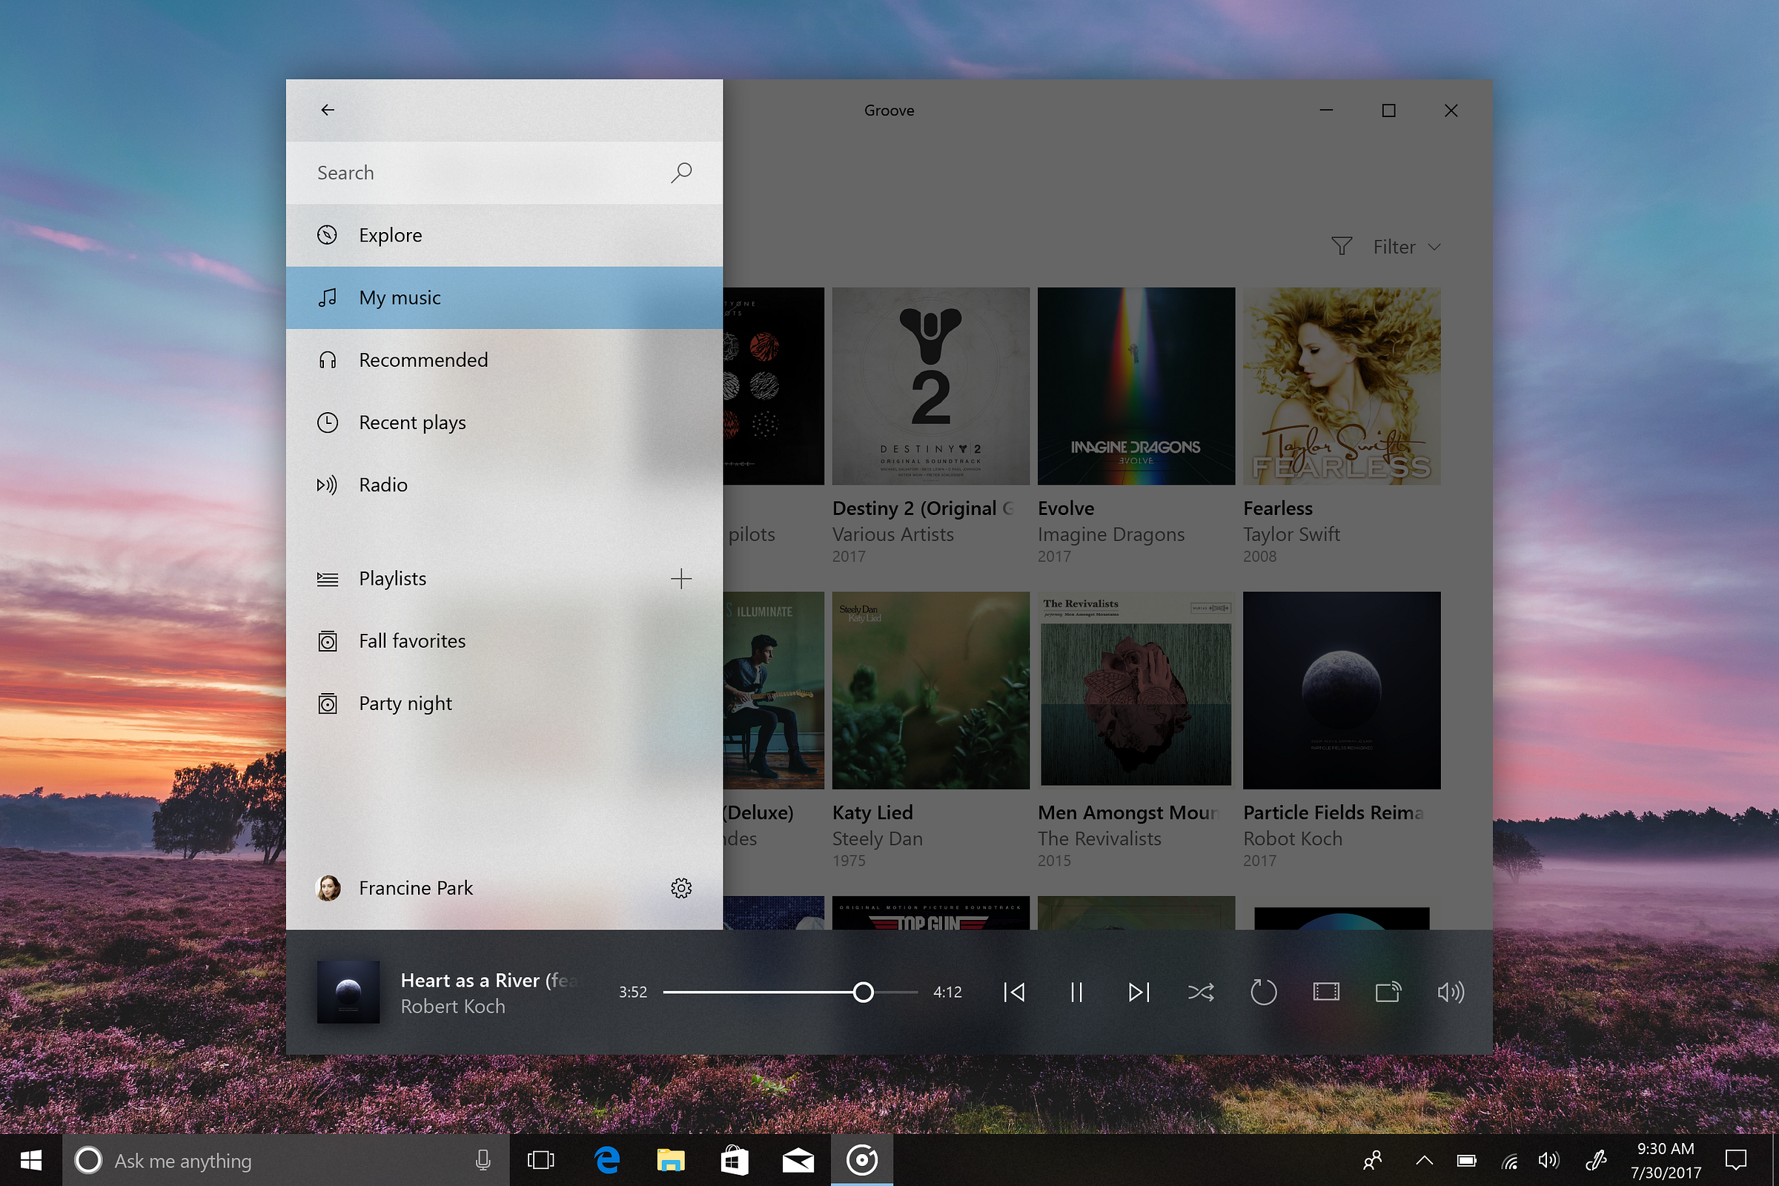Toggle full screen now playing view
Image resolution: width=1779 pixels, height=1186 pixels.
point(1326,992)
